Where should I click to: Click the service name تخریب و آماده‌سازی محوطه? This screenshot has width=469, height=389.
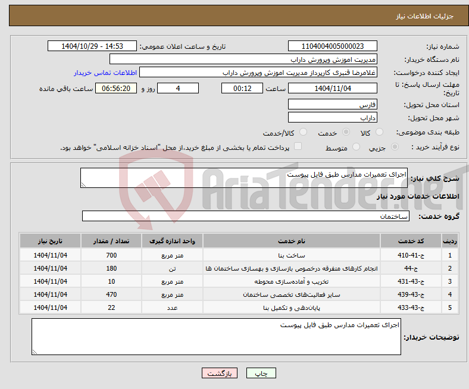tap(291, 281)
